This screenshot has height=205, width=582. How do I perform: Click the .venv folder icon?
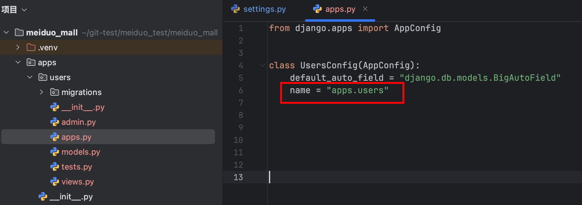(x=31, y=48)
